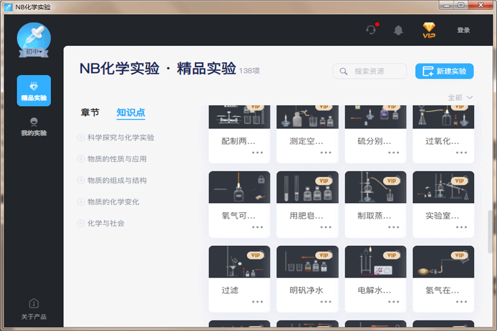The image size is (497, 331).
Task: Click the 搜索资源 search field
Action: coord(370,71)
